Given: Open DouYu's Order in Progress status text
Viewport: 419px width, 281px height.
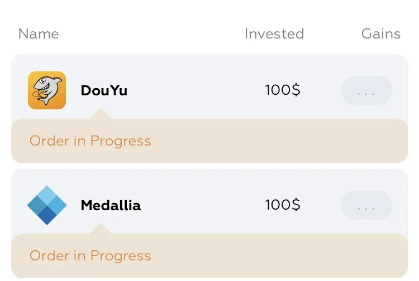Looking at the screenshot, I should pos(91,141).
